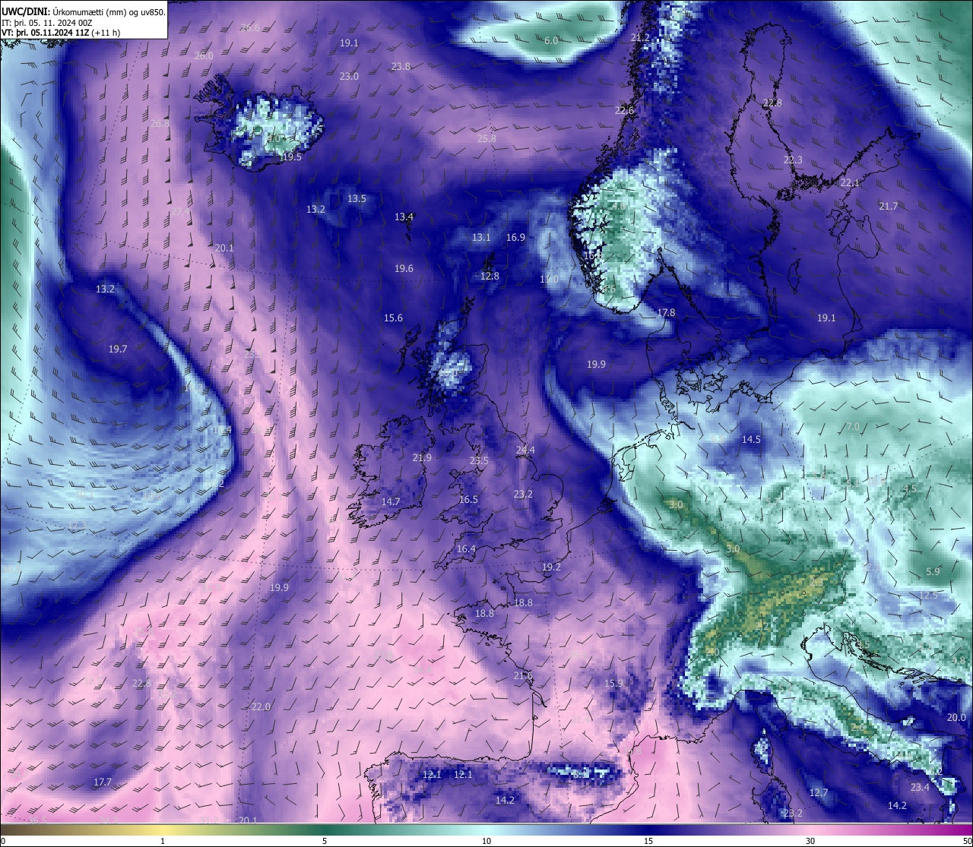973x847 pixels.
Task: Click the 17.7 value in the southwest Atlantic
Action: pos(103,782)
